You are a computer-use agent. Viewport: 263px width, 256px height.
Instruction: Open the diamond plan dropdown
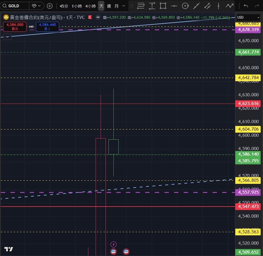click(x=36, y=6)
